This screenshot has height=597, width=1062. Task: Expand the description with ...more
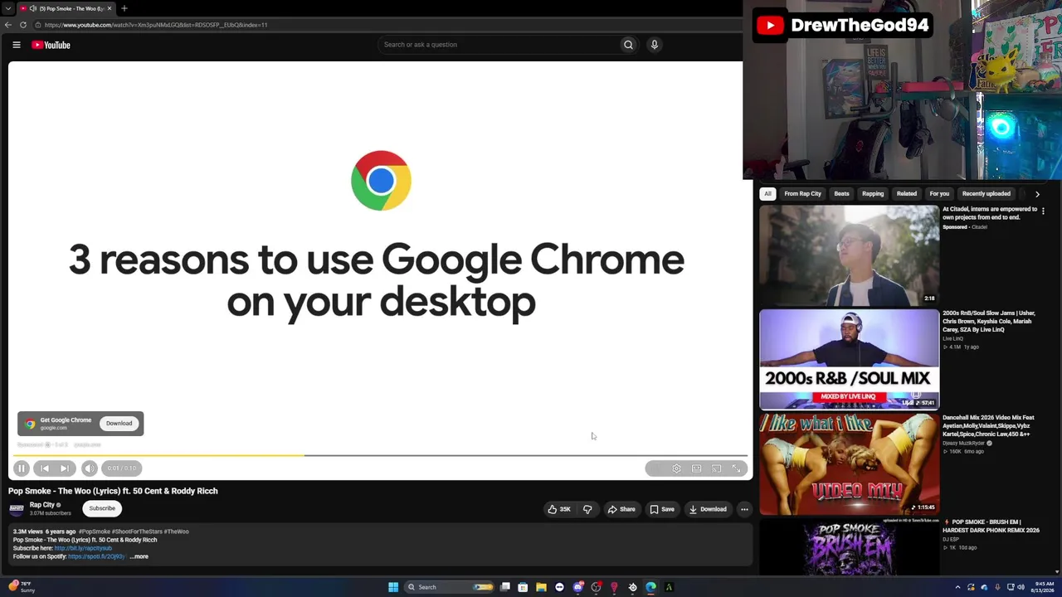point(139,556)
